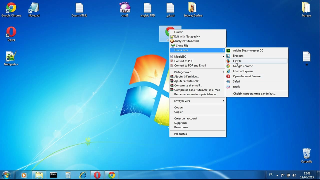Choose Créer un raccourci

197,118
